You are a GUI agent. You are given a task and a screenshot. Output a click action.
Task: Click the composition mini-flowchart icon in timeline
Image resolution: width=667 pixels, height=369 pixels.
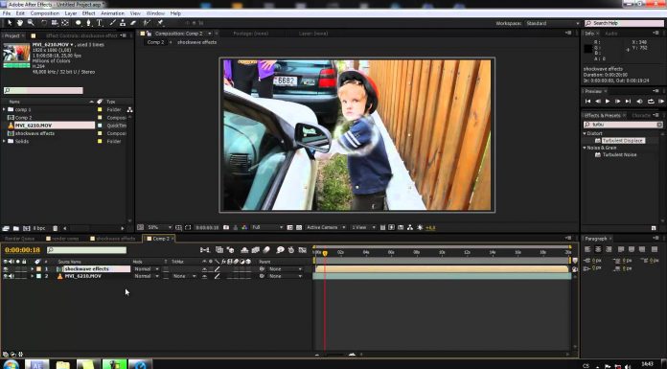(205, 250)
